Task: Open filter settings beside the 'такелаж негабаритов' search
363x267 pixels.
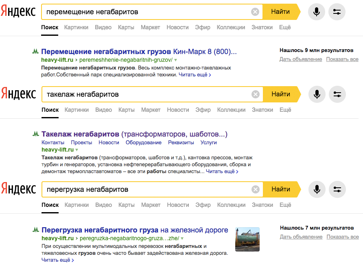Action: 337,94
